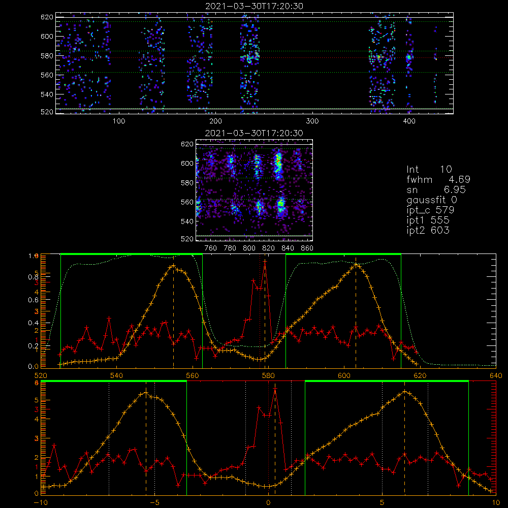Click the left thick green bar atop the bottom plot
The image size is (508, 508).
point(114,381)
